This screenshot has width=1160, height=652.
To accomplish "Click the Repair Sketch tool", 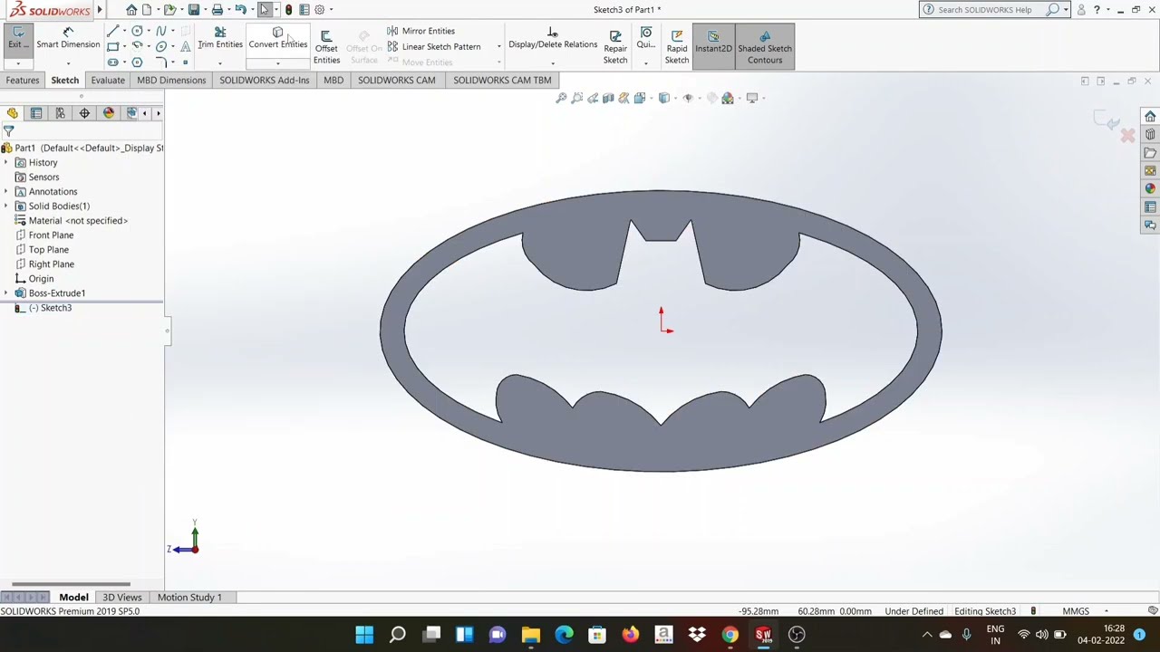I will click(x=615, y=47).
